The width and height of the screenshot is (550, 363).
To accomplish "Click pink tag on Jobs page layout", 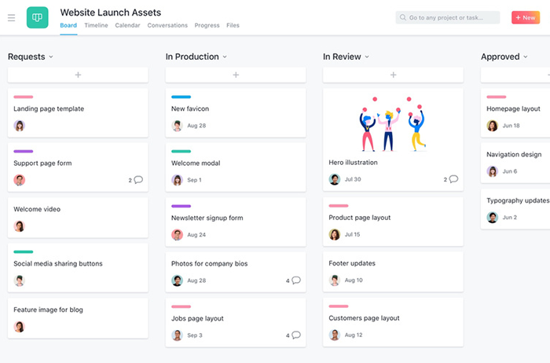I will pyautogui.click(x=181, y=306).
